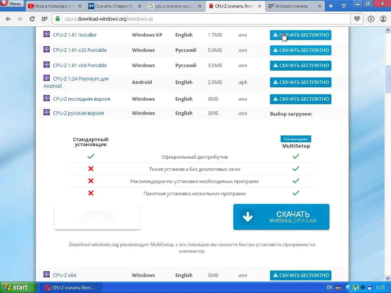Viewport: 391px width, 293px height.
Task: Open the CPU-Z 1.81 x64 Portable link
Action: (x=80, y=65)
